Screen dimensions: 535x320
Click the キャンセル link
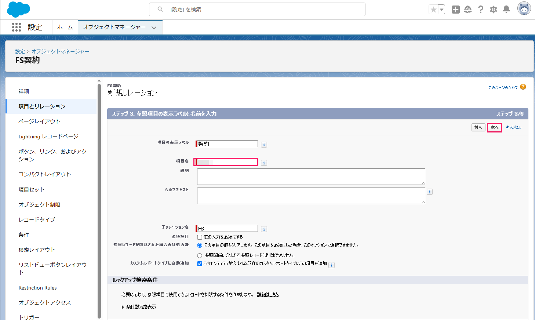513,127
